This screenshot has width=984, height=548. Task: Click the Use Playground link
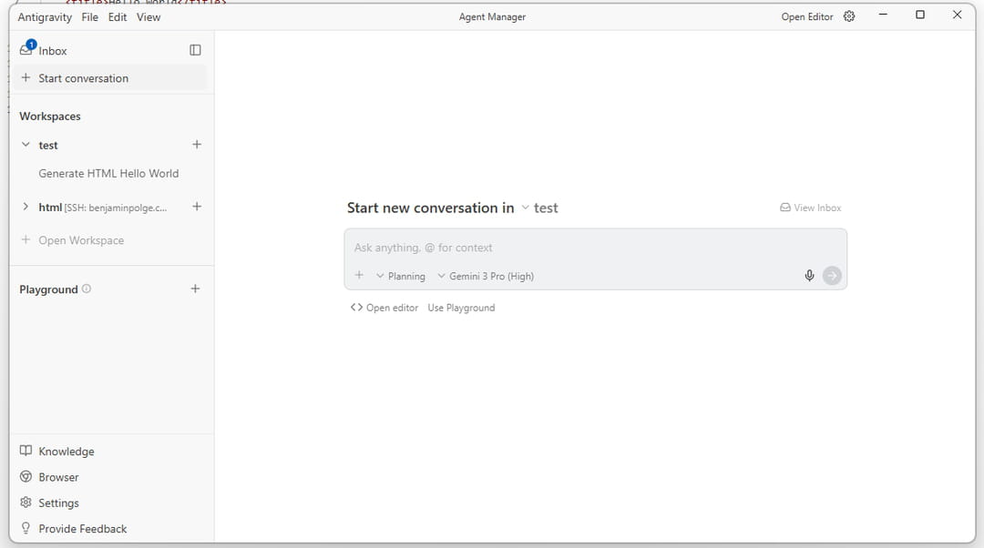point(461,308)
